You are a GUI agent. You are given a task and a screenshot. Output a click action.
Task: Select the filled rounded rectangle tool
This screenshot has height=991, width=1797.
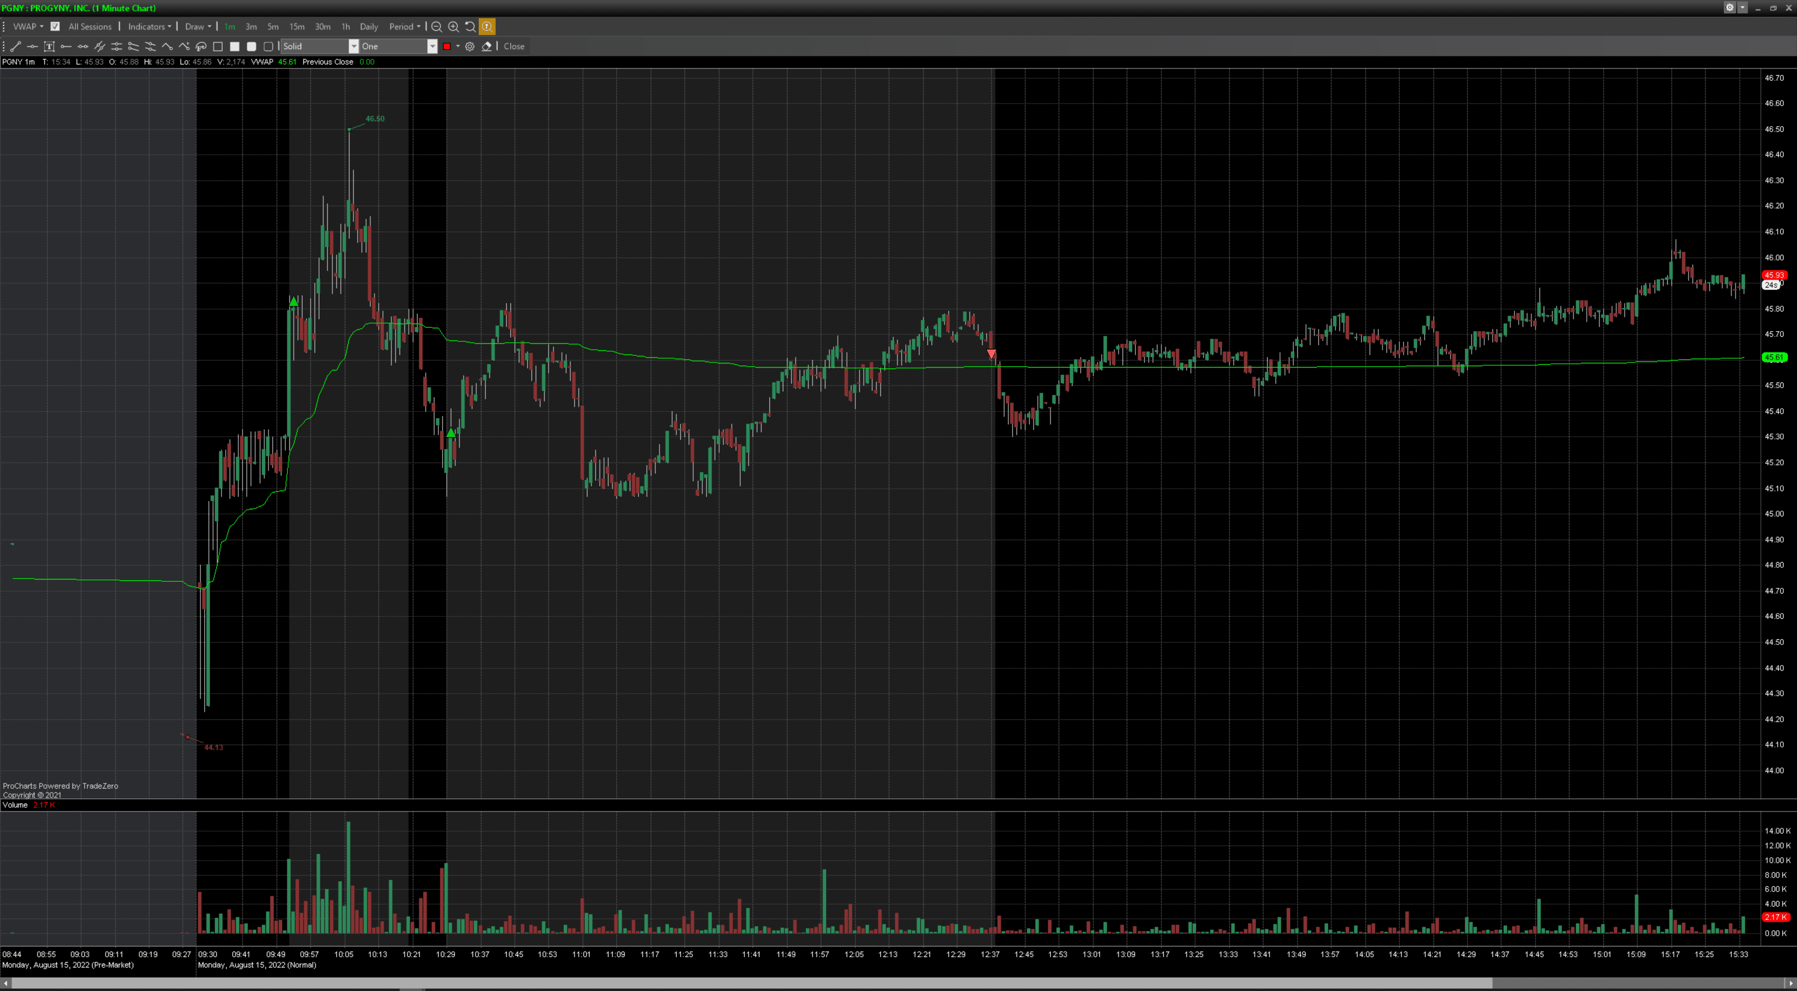252,47
